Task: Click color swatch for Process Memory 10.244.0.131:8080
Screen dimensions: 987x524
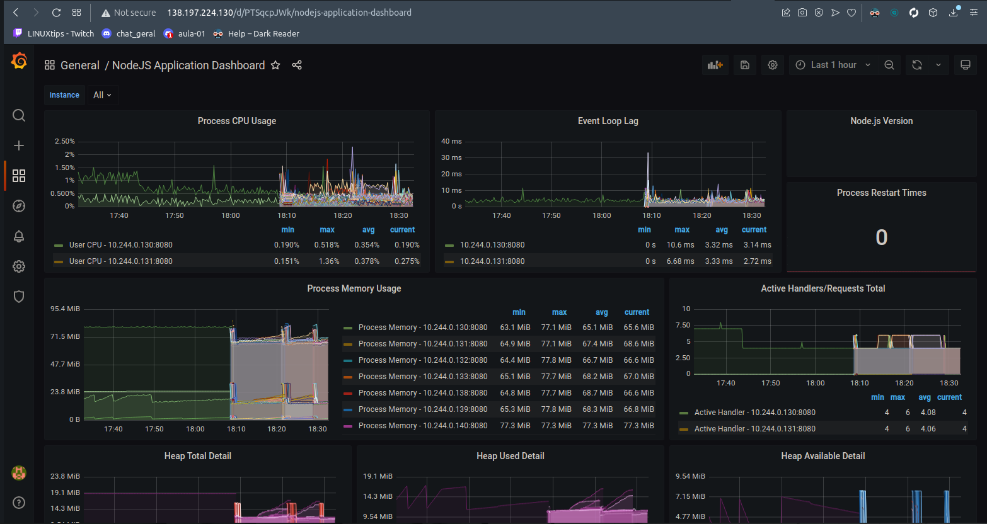Action: (348, 345)
